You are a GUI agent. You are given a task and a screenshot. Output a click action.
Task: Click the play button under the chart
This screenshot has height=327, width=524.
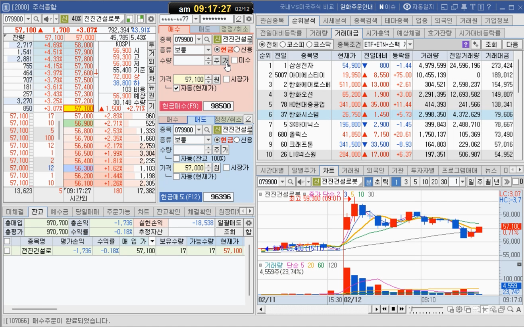pos(376,309)
